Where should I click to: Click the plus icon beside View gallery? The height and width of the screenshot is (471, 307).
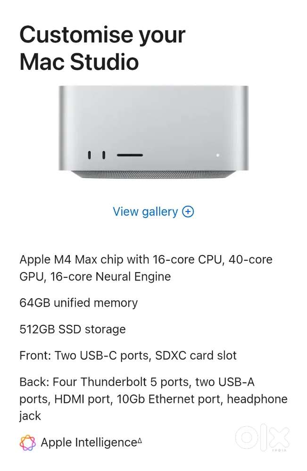click(187, 212)
